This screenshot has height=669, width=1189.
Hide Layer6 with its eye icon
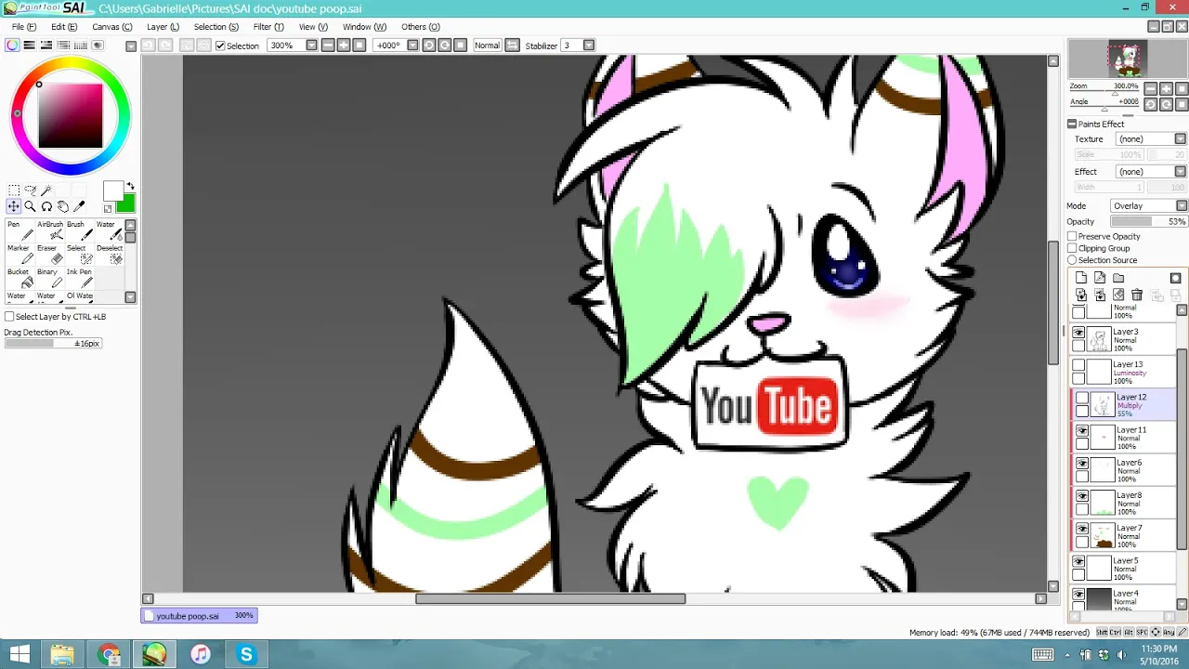[x=1082, y=464]
